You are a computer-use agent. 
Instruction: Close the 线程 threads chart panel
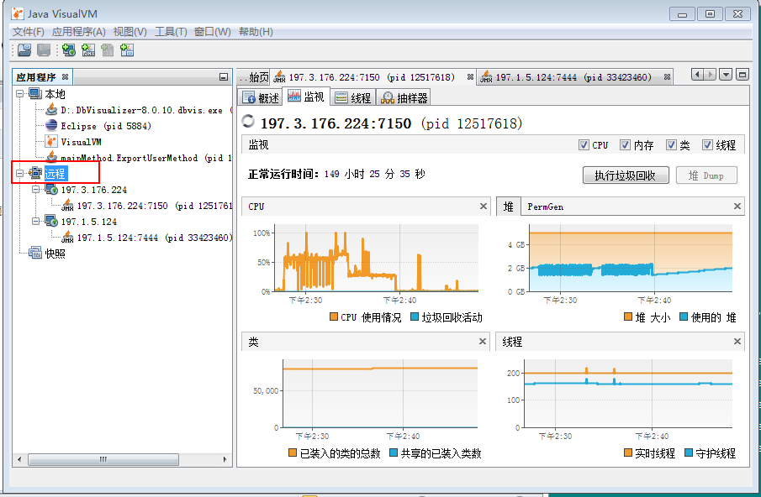click(737, 342)
